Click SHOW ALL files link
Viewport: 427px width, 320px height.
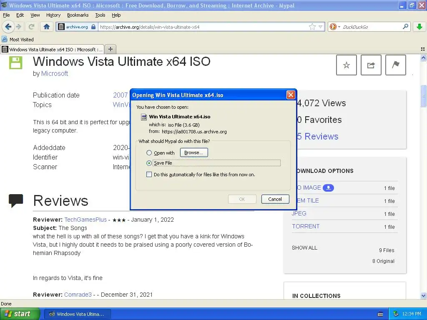[x=304, y=248]
